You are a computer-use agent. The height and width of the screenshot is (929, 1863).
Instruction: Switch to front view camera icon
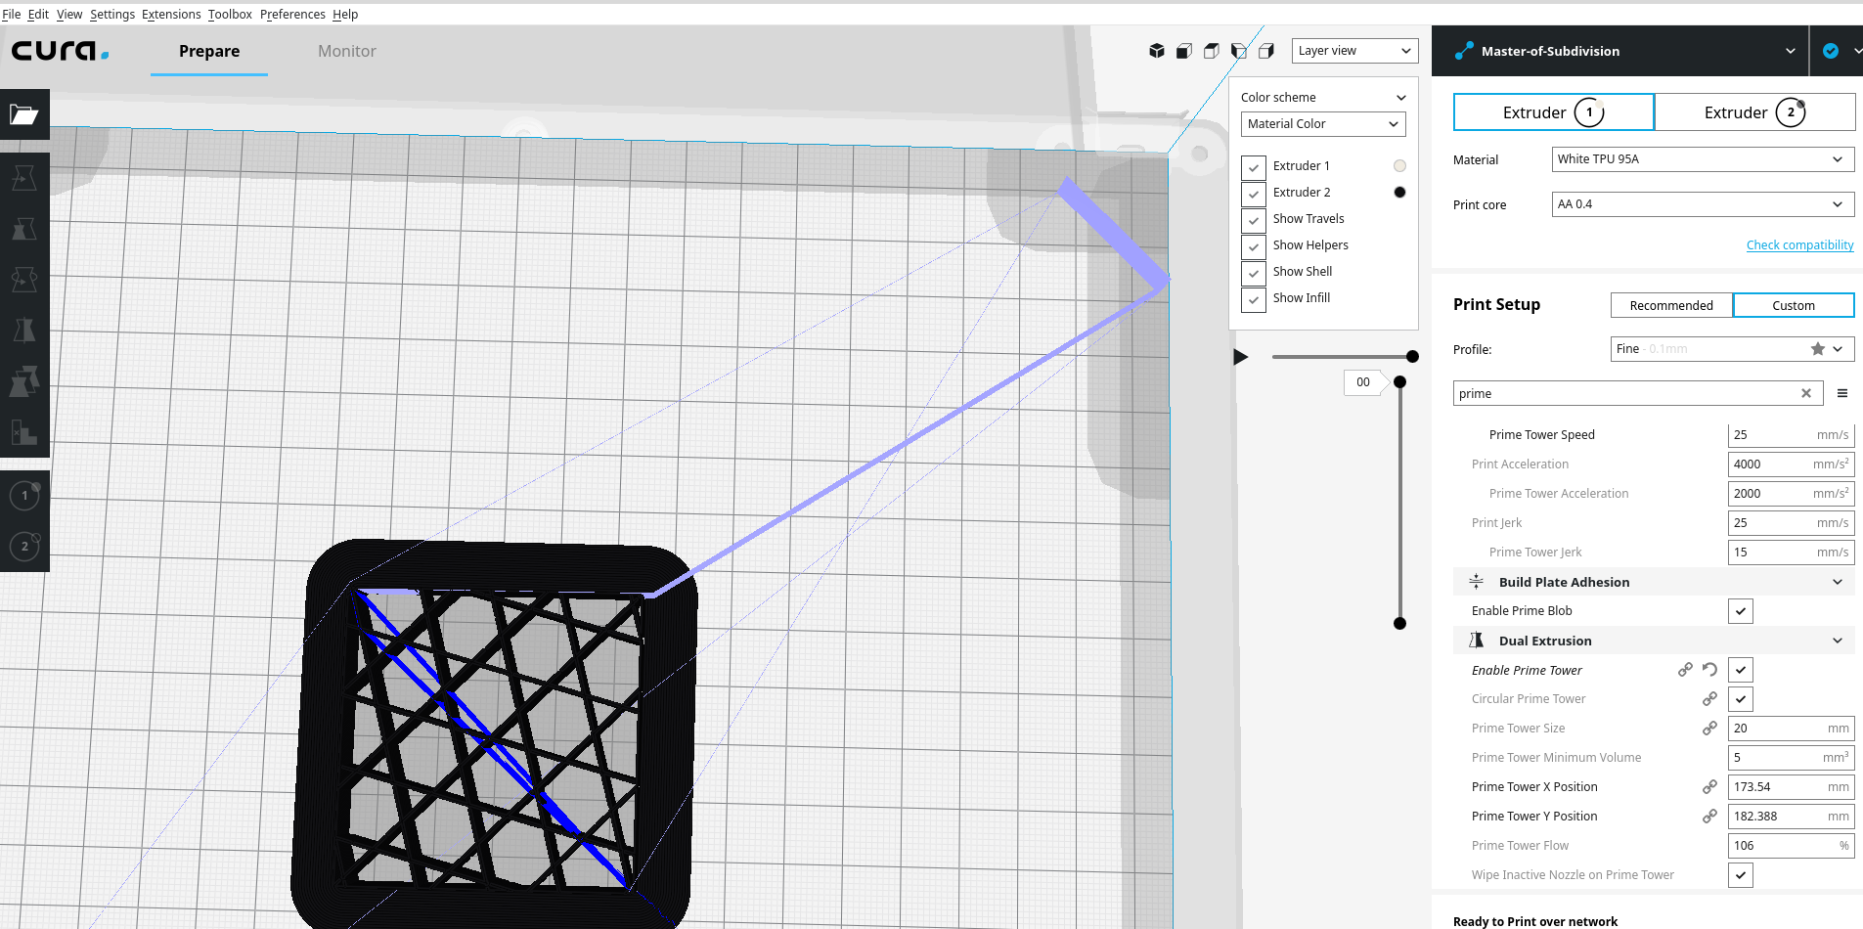1184,50
